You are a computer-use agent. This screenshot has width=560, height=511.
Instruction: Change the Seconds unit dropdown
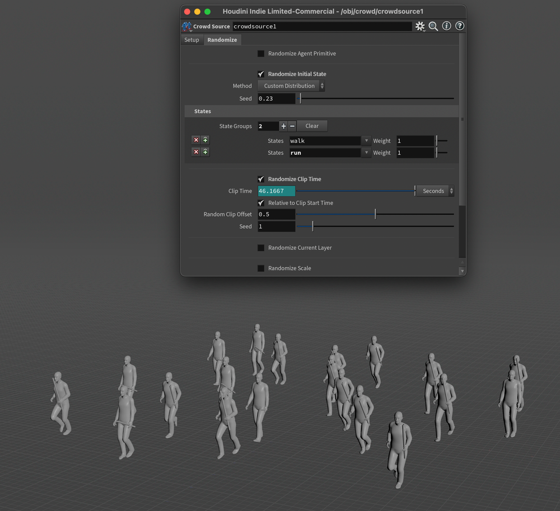click(435, 191)
